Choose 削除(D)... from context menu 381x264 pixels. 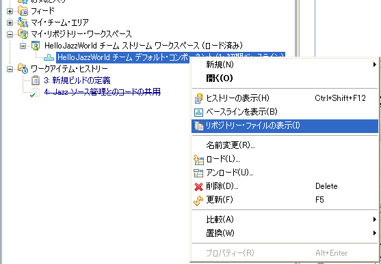click(x=285, y=186)
